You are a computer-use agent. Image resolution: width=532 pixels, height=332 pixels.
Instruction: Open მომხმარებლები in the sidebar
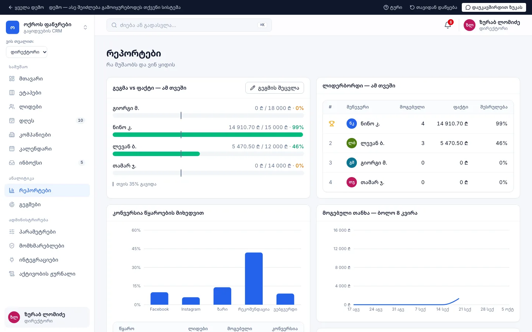[47, 246]
